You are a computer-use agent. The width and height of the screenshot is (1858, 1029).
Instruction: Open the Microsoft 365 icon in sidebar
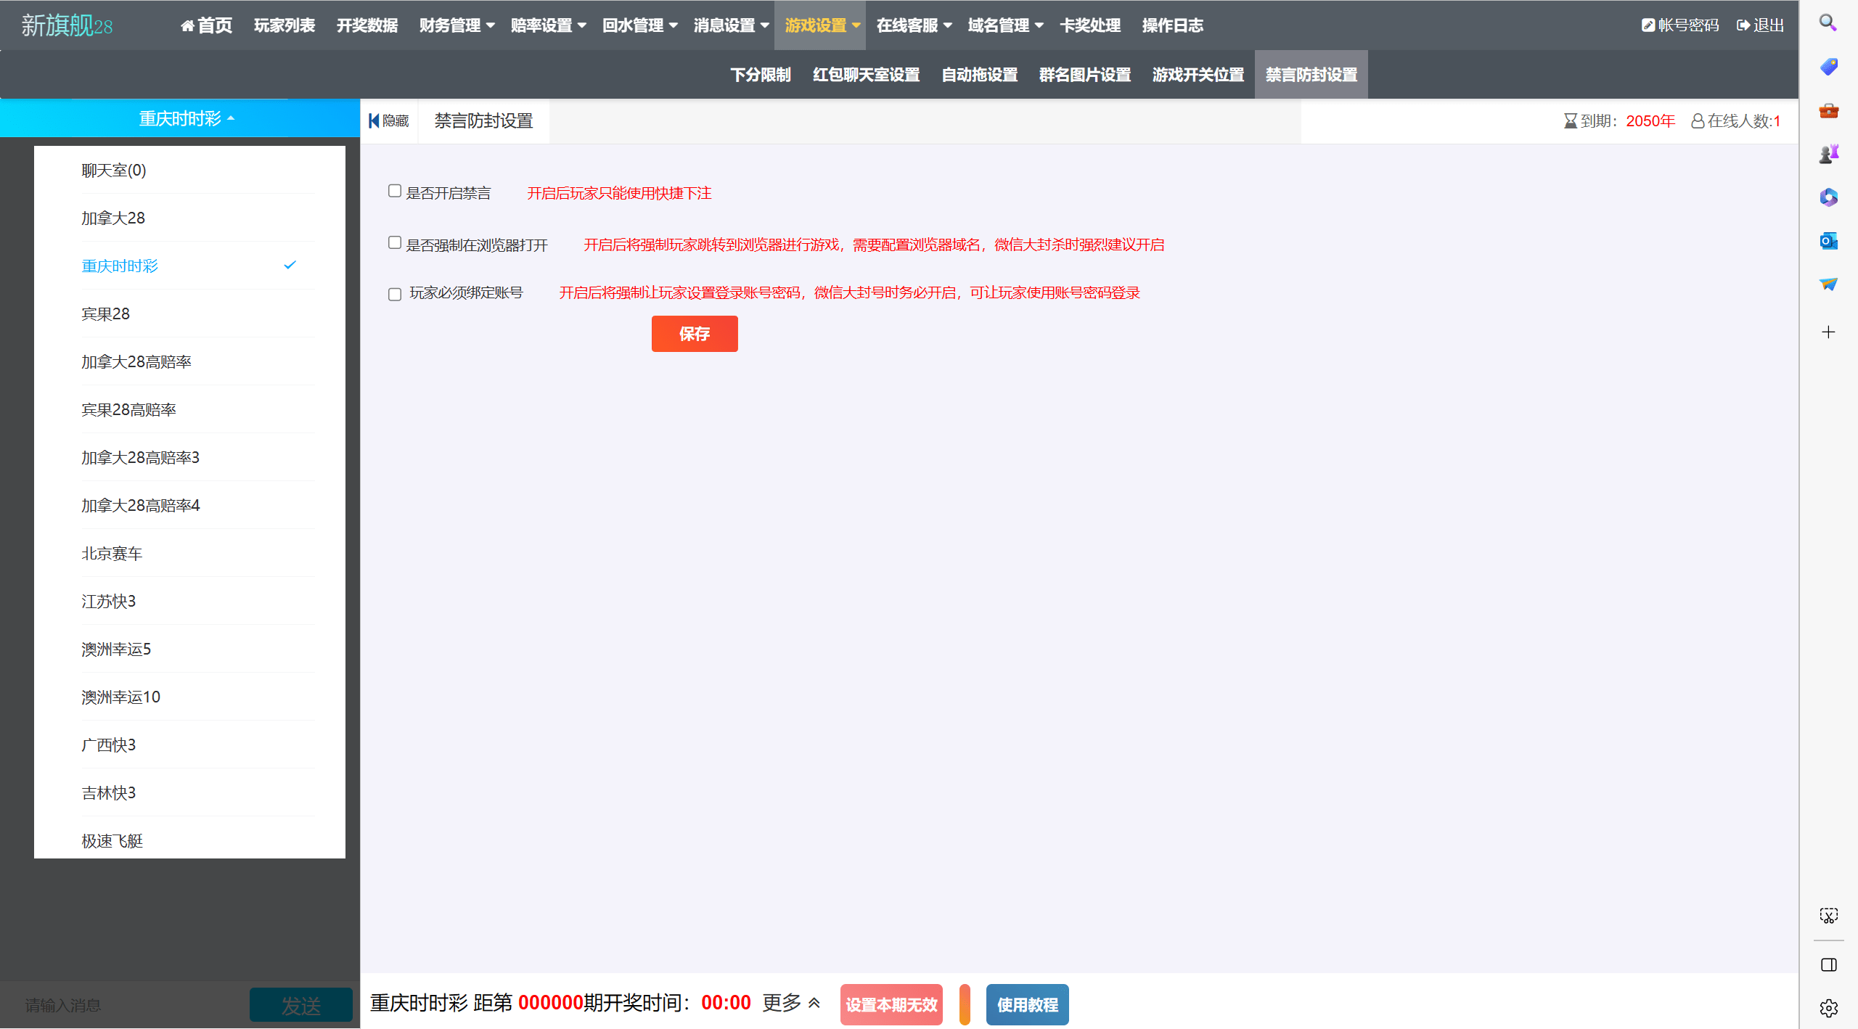(x=1828, y=197)
